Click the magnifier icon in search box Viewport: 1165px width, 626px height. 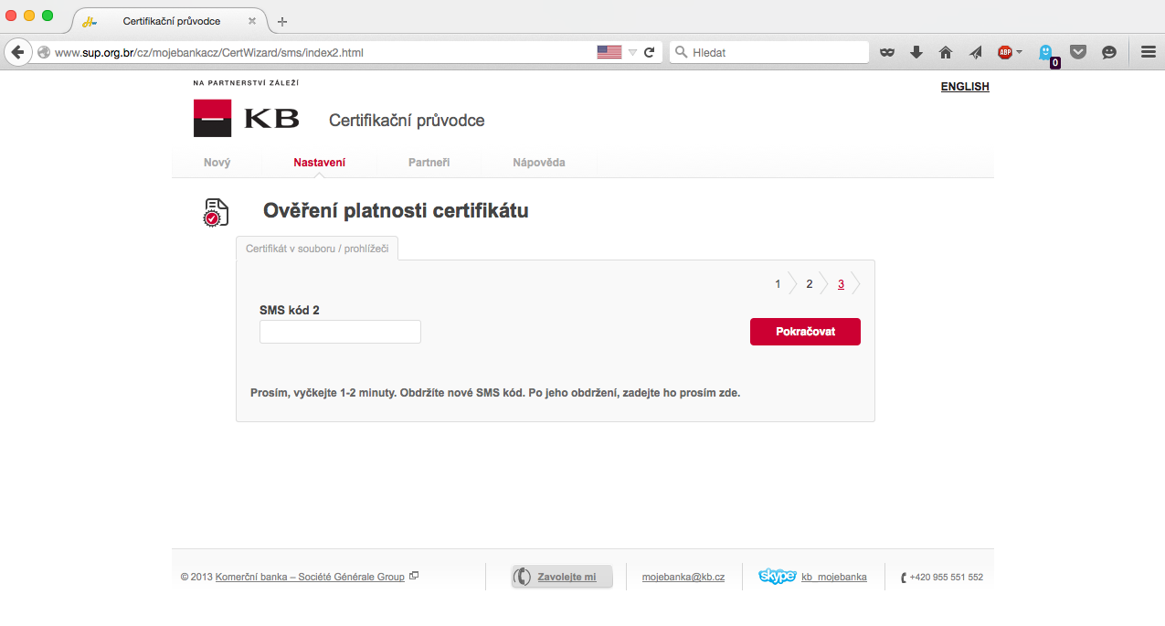click(x=681, y=52)
